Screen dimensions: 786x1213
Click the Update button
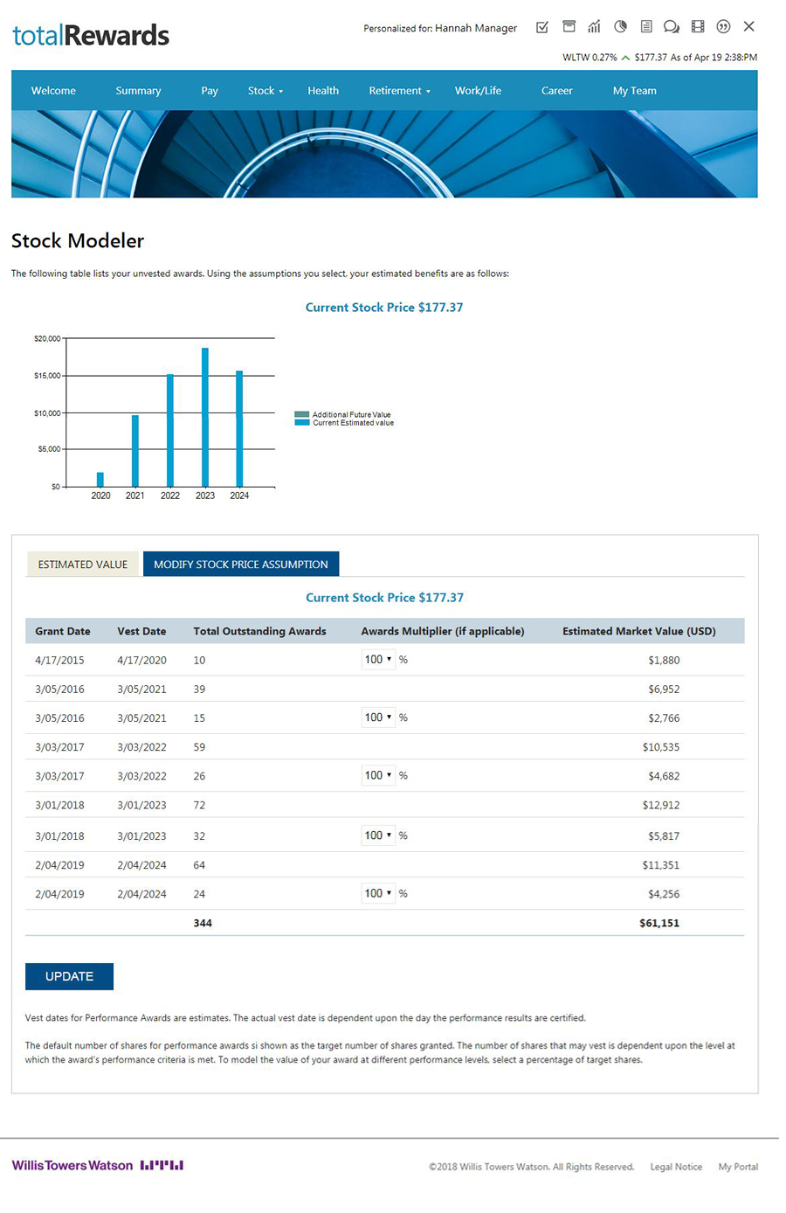[69, 976]
